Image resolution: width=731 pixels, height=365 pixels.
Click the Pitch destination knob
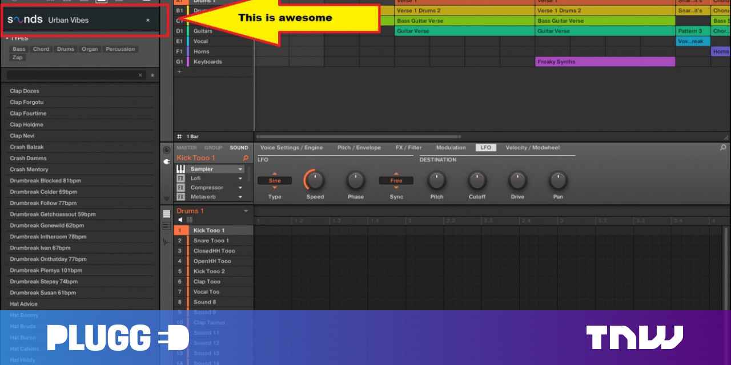click(x=436, y=180)
